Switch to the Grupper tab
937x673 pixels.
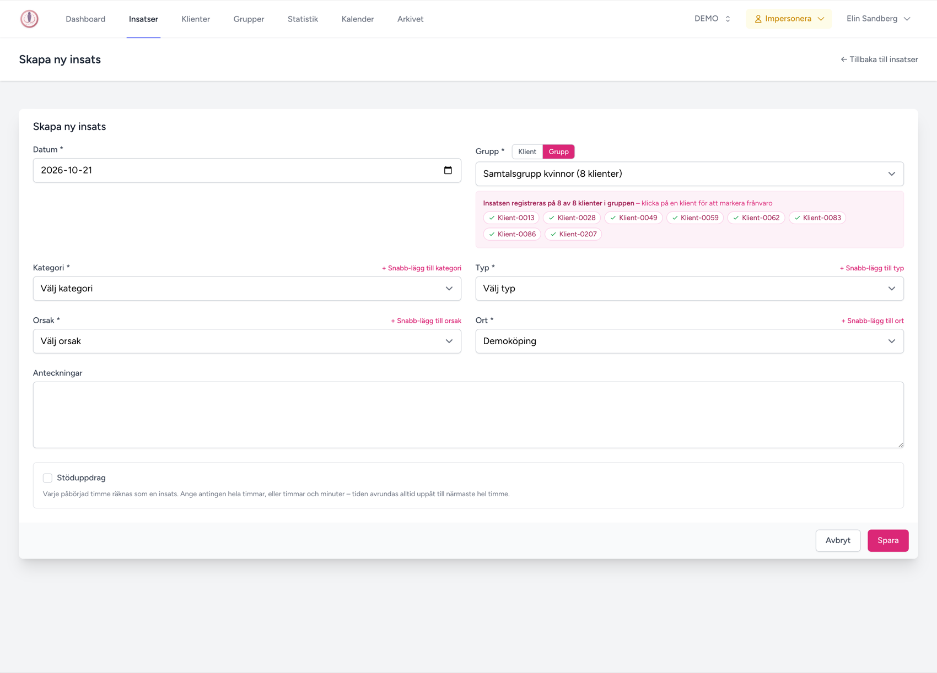pyautogui.click(x=249, y=19)
